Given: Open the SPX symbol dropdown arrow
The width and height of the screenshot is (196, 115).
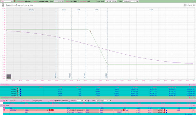Looking at the screenshot, I should click(12, 1).
